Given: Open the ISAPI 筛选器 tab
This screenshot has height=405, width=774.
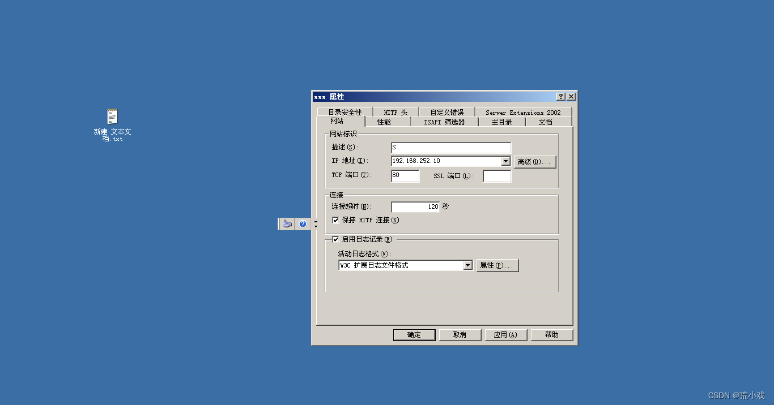Looking at the screenshot, I should point(445,121).
